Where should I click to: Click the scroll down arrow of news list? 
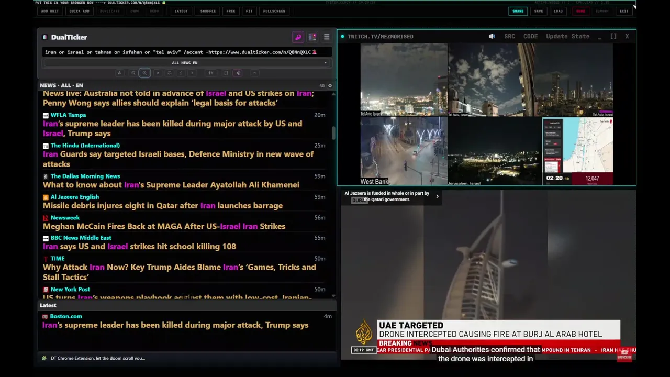click(333, 296)
